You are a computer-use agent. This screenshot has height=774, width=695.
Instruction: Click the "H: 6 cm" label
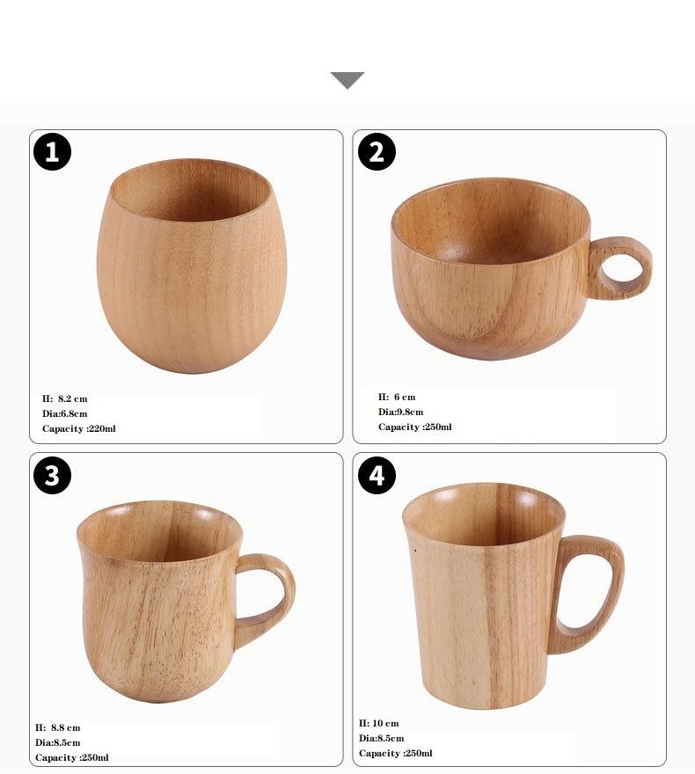(x=397, y=397)
